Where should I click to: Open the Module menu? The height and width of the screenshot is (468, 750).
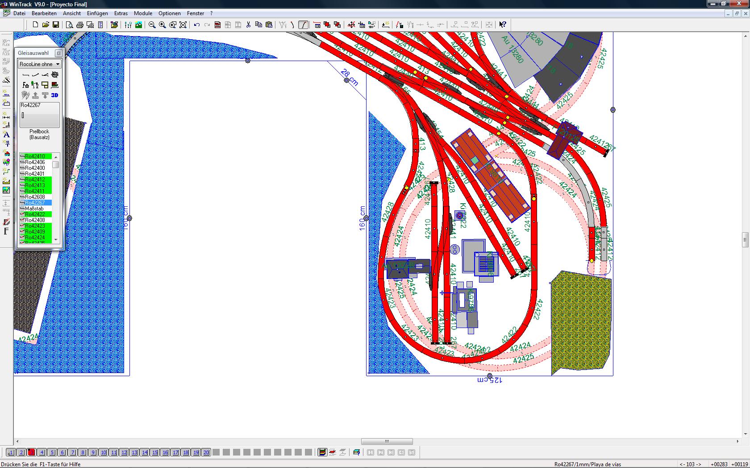143,13
